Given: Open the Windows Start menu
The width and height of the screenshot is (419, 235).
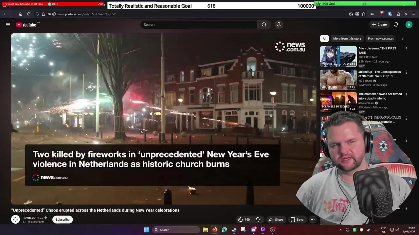Looking at the screenshot, I should [147, 230].
